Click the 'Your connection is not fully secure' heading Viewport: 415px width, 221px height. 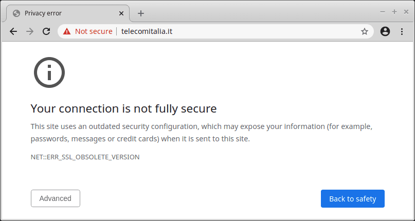pos(123,109)
